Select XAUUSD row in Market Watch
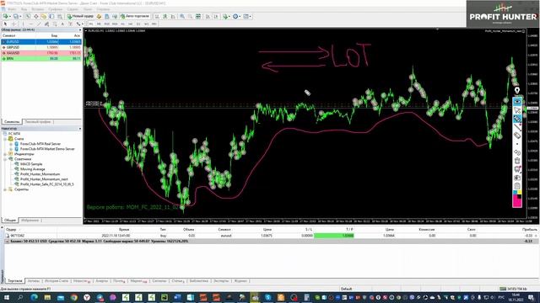Viewport: 540px width, 303px height. [x=41, y=53]
